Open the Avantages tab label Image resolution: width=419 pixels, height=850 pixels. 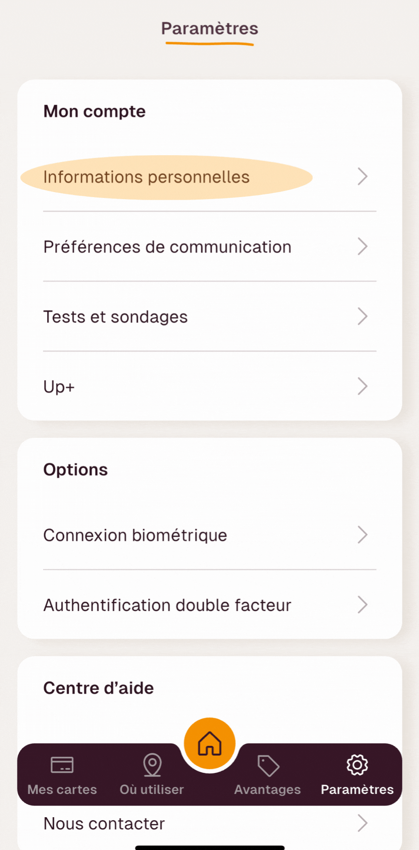(x=267, y=789)
